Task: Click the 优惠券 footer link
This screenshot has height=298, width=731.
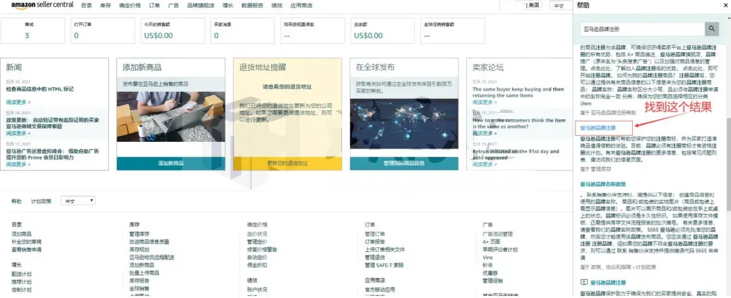Action: click(490, 273)
